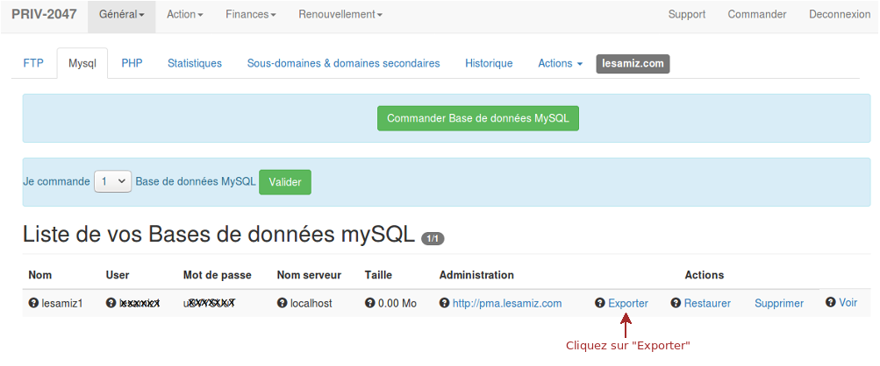Open the Historique tab

click(x=489, y=63)
